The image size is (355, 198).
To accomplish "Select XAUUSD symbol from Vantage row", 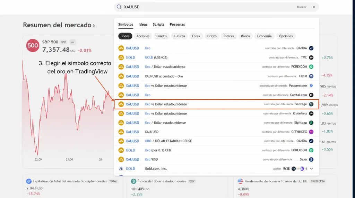I will point(132,104).
